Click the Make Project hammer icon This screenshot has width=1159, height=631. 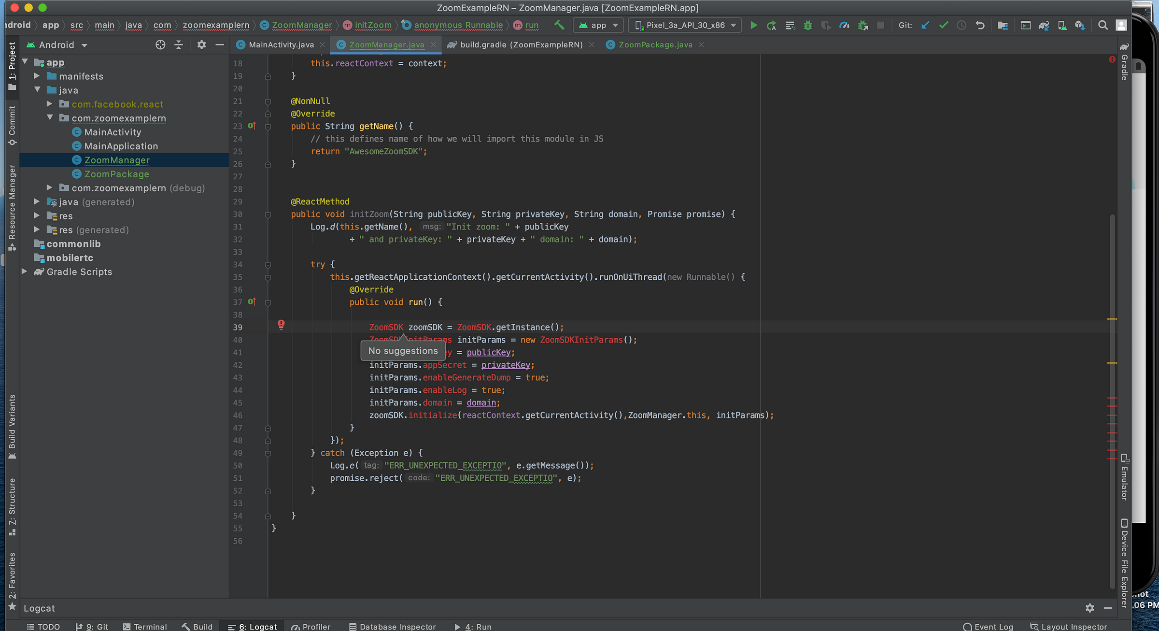click(x=559, y=25)
